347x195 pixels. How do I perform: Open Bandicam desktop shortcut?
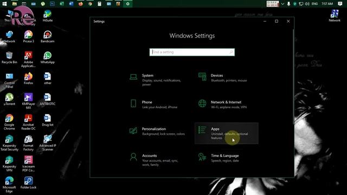(x=48, y=37)
